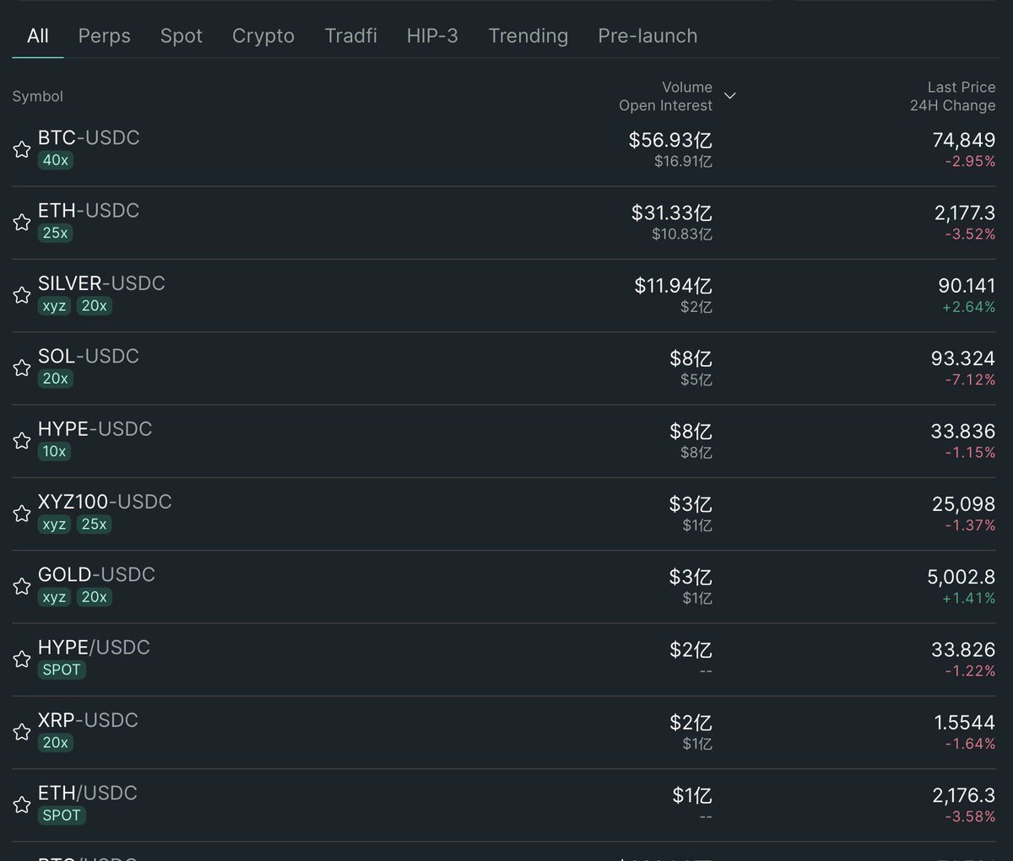
Task: Click the Symbol column header
Action: [38, 97]
